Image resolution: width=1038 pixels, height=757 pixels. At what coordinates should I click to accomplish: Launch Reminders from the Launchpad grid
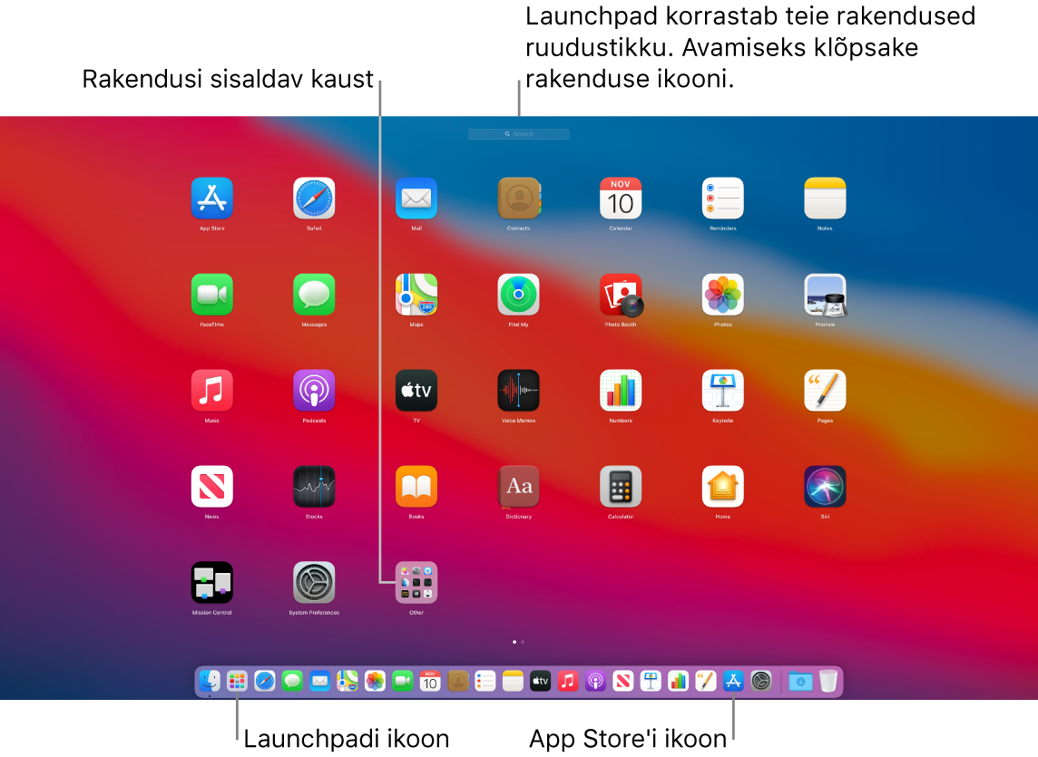point(723,198)
